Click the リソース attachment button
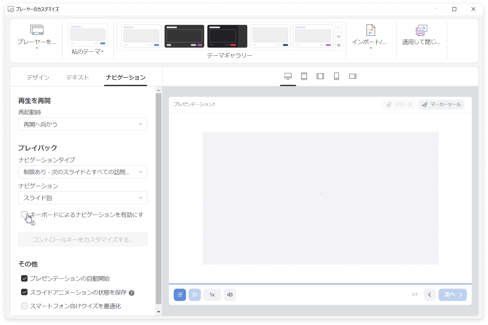The image size is (488, 325). point(399,105)
